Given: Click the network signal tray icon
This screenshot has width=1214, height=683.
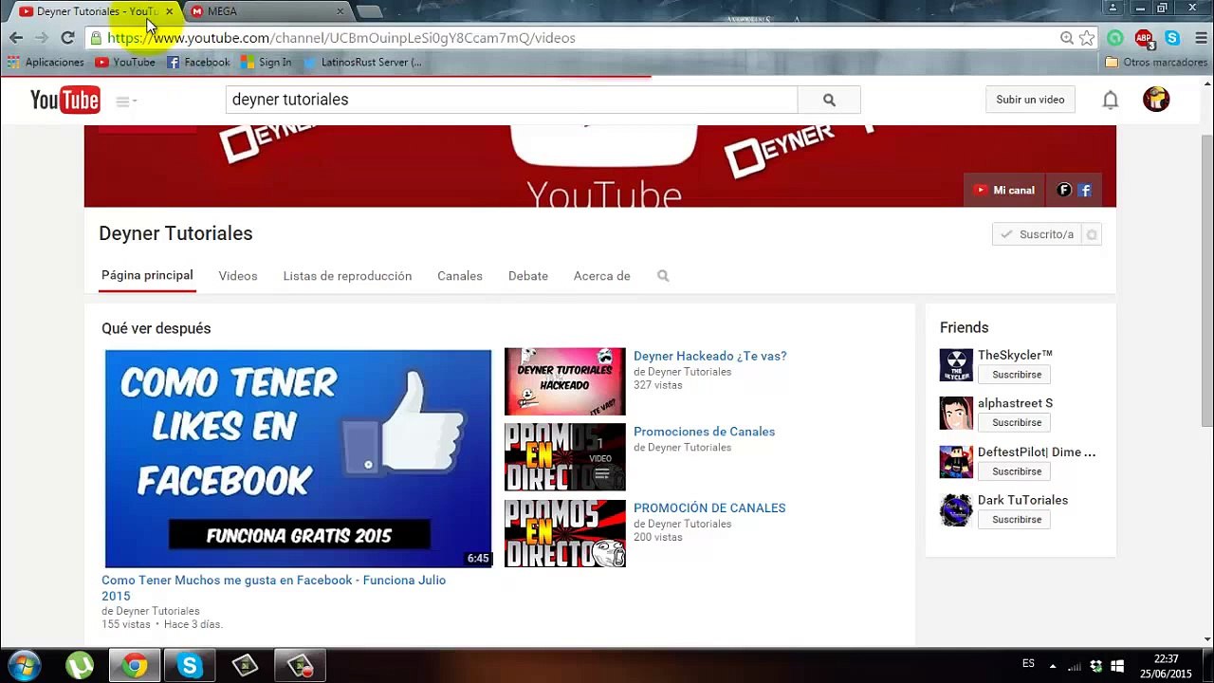Looking at the screenshot, I should tap(1075, 666).
